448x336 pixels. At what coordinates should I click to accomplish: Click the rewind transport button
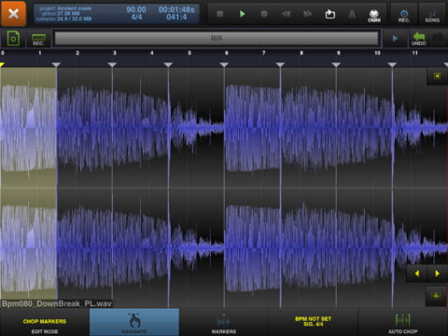pyautogui.click(x=286, y=14)
